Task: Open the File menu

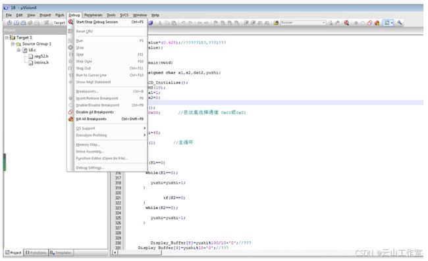Action: [9, 15]
